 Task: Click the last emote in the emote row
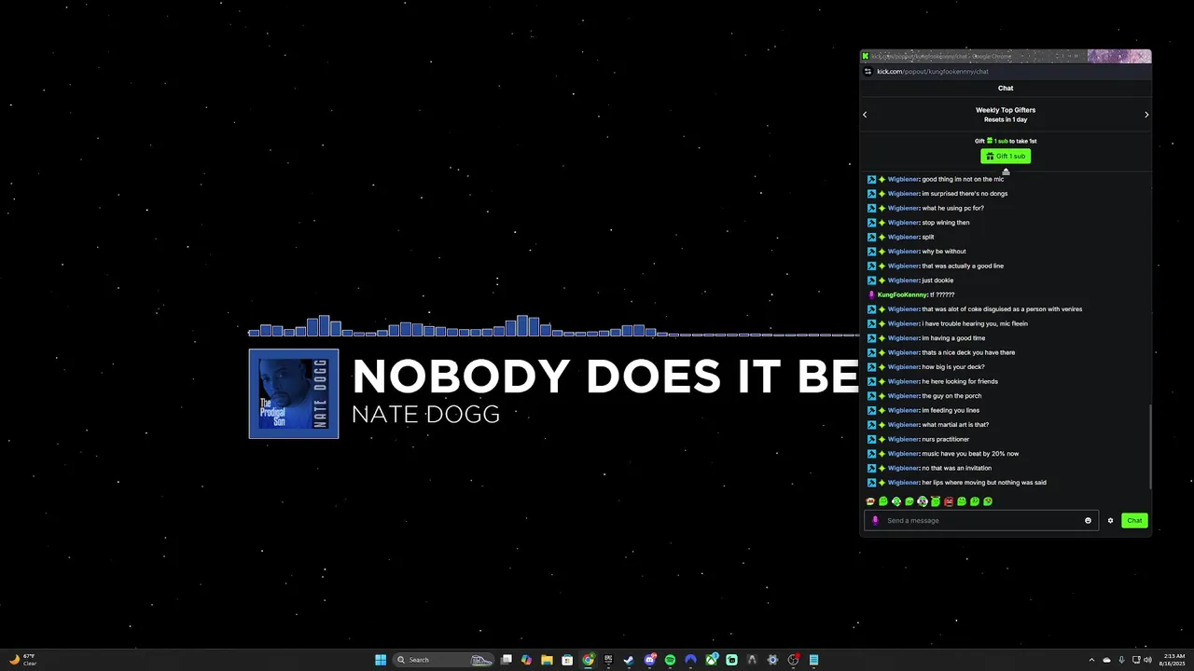(x=988, y=501)
